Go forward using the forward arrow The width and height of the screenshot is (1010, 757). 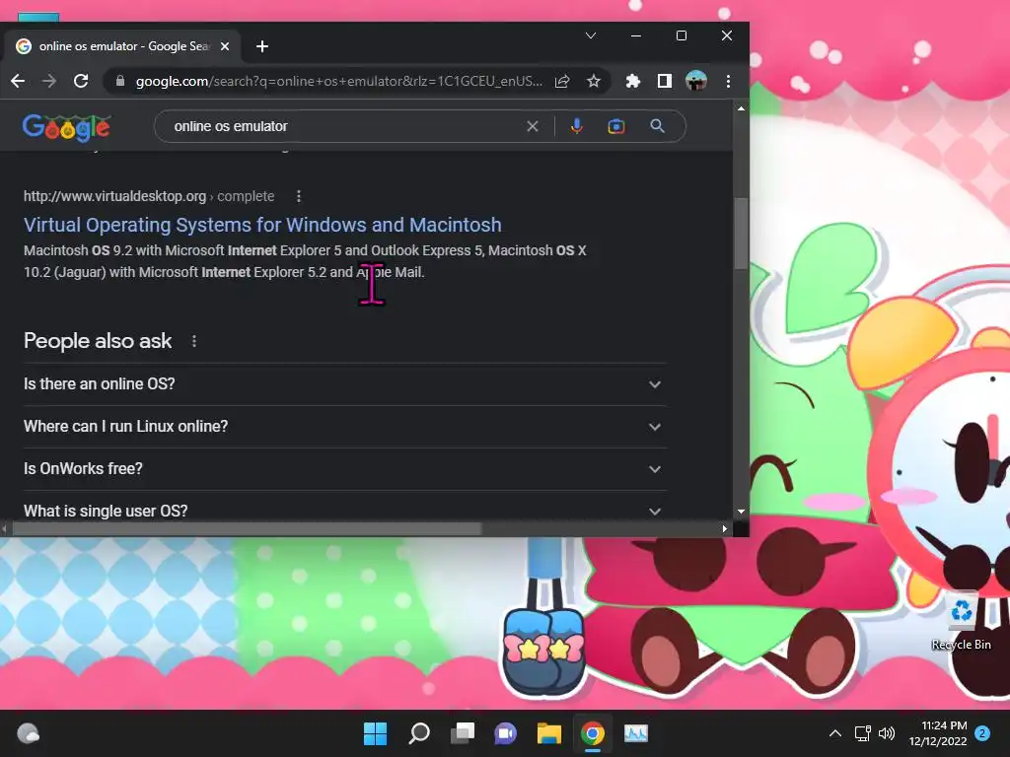pyautogui.click(x=49, y=81)
